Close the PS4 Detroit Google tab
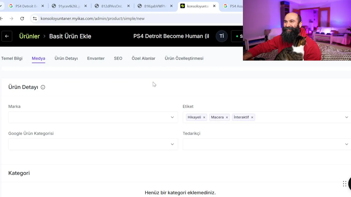The height and width of the screenshot is (197, 351). [x=43, y=6]
